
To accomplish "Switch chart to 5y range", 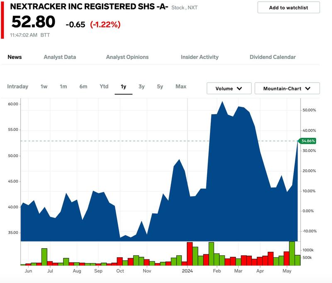I will click(x=160, y=86).
